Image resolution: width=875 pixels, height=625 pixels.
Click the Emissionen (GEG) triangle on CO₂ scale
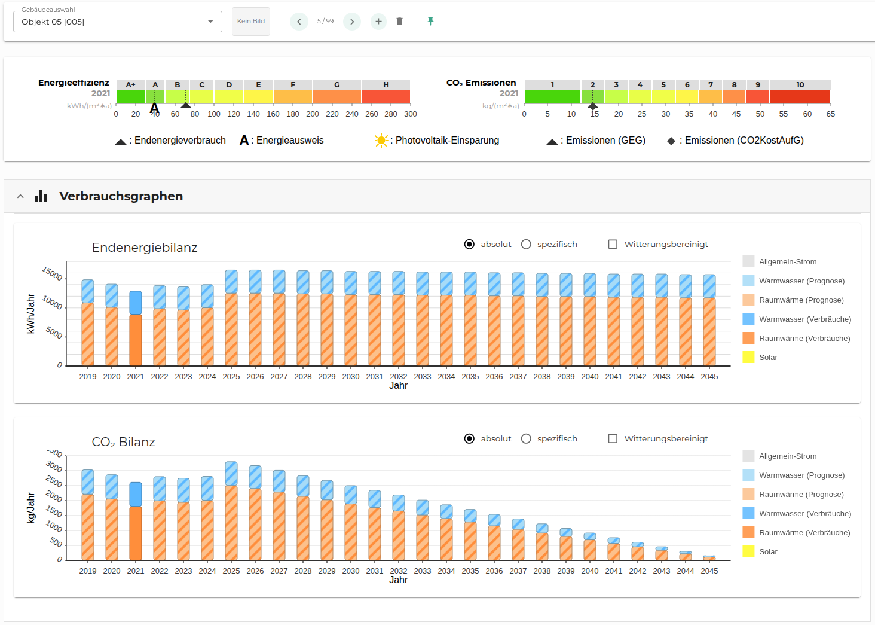click(593, 105)
